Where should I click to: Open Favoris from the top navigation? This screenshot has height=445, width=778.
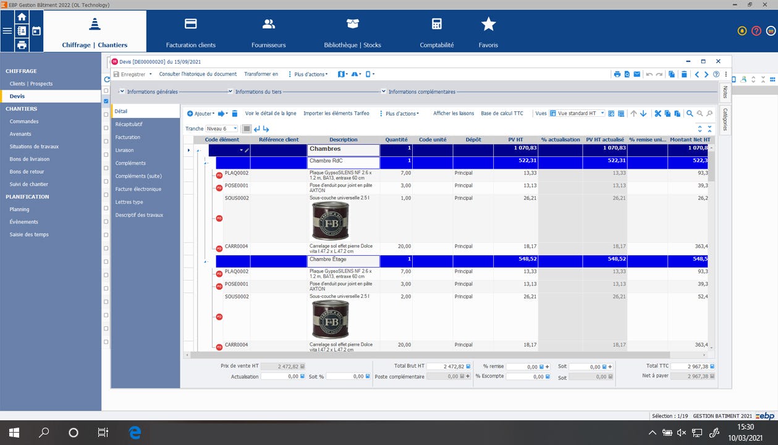click(x=488, y=30)
